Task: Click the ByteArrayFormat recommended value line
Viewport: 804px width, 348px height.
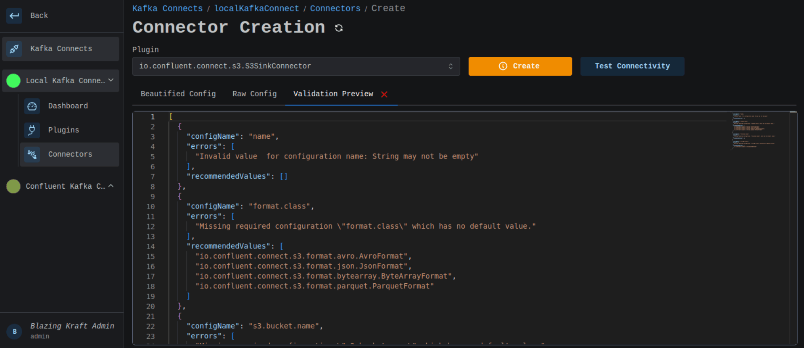Action: 326,276
